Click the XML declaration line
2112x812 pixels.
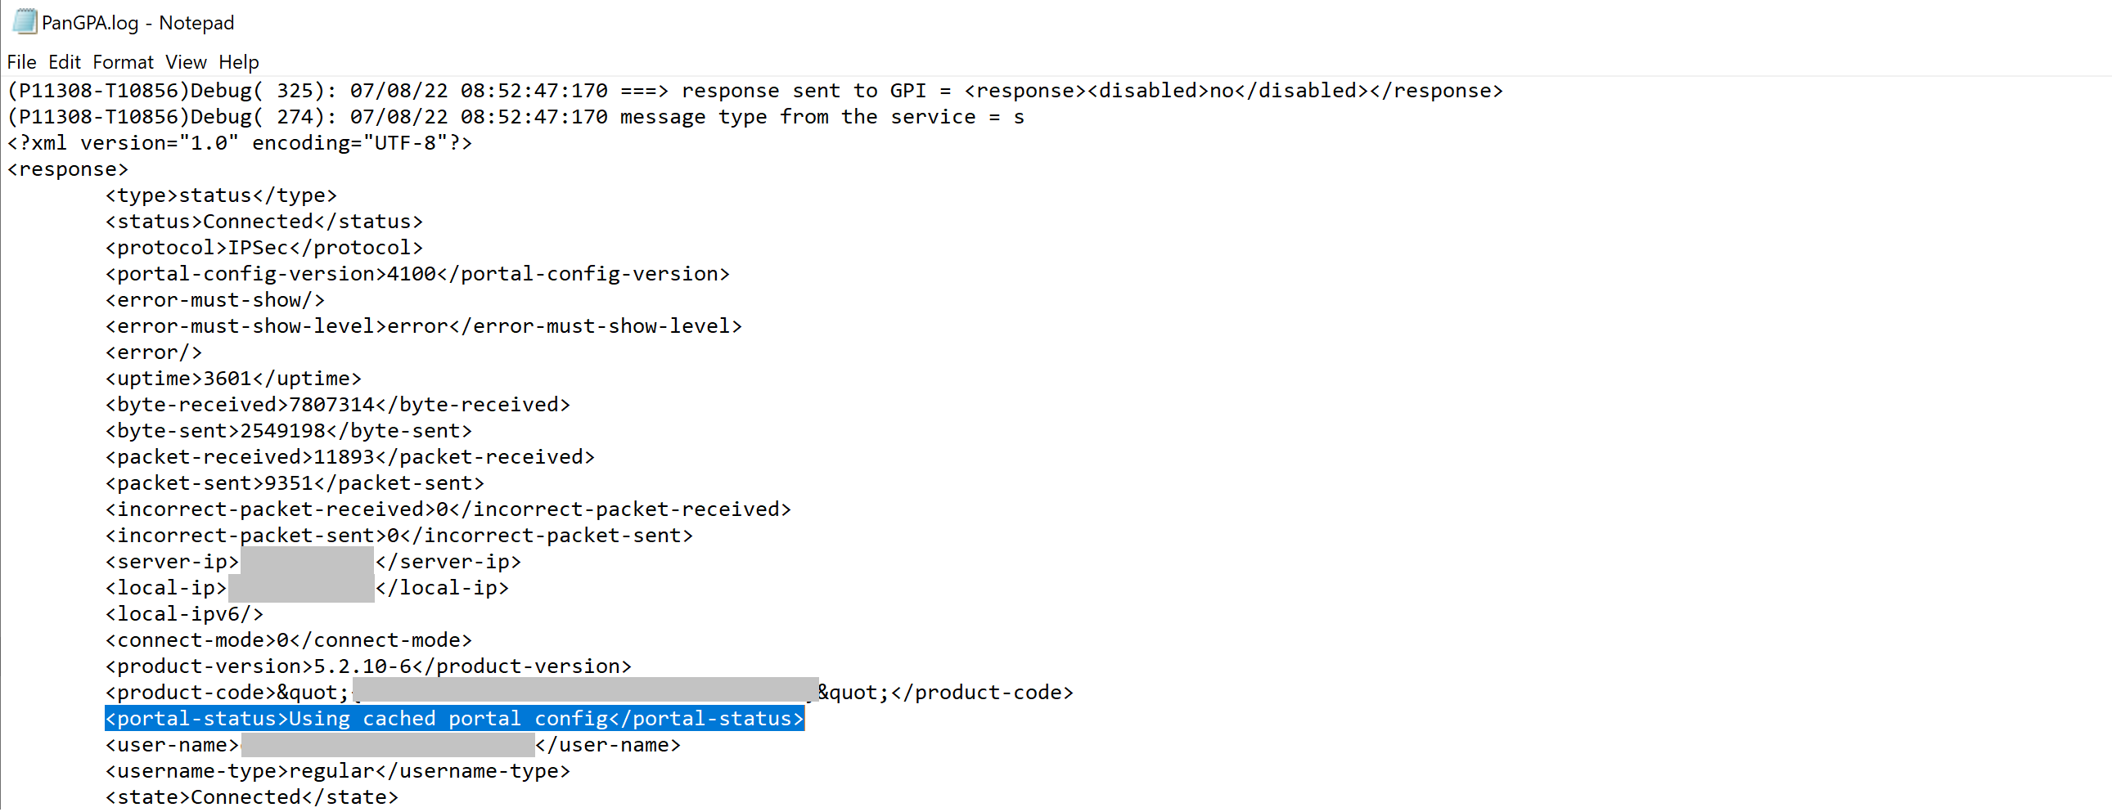click(x=238, y=141)
